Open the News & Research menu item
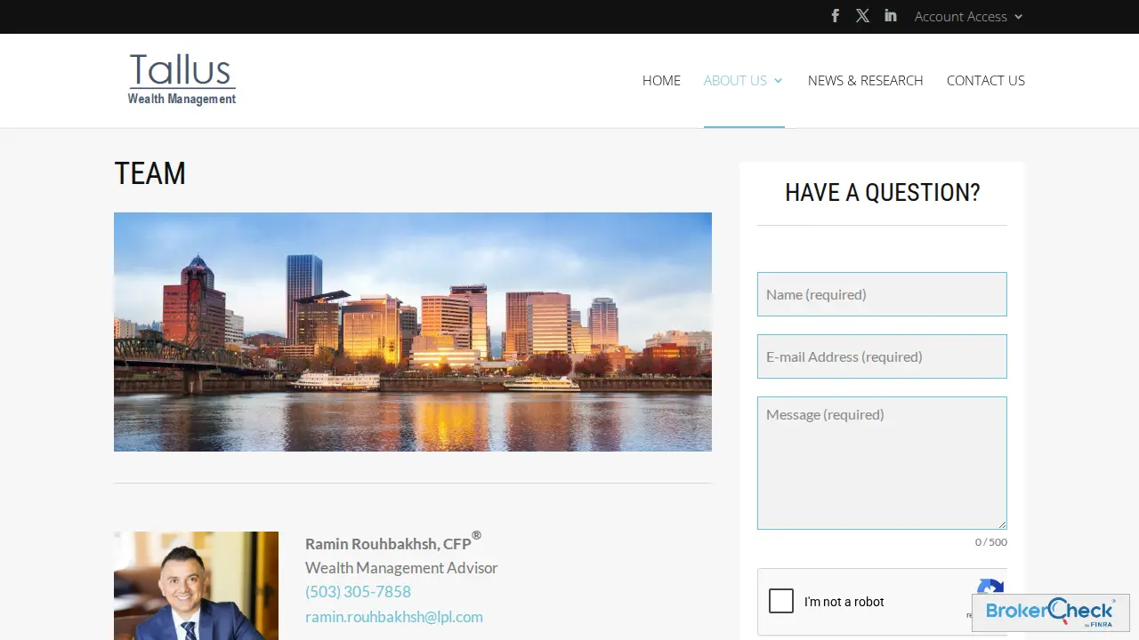1139x640 pixels. pyautogui.click(x=865, y=80)
